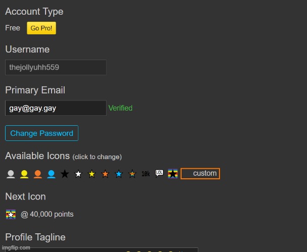307x252 pixels.
Task: Click the Change Password button
Action: pos(41,133)
